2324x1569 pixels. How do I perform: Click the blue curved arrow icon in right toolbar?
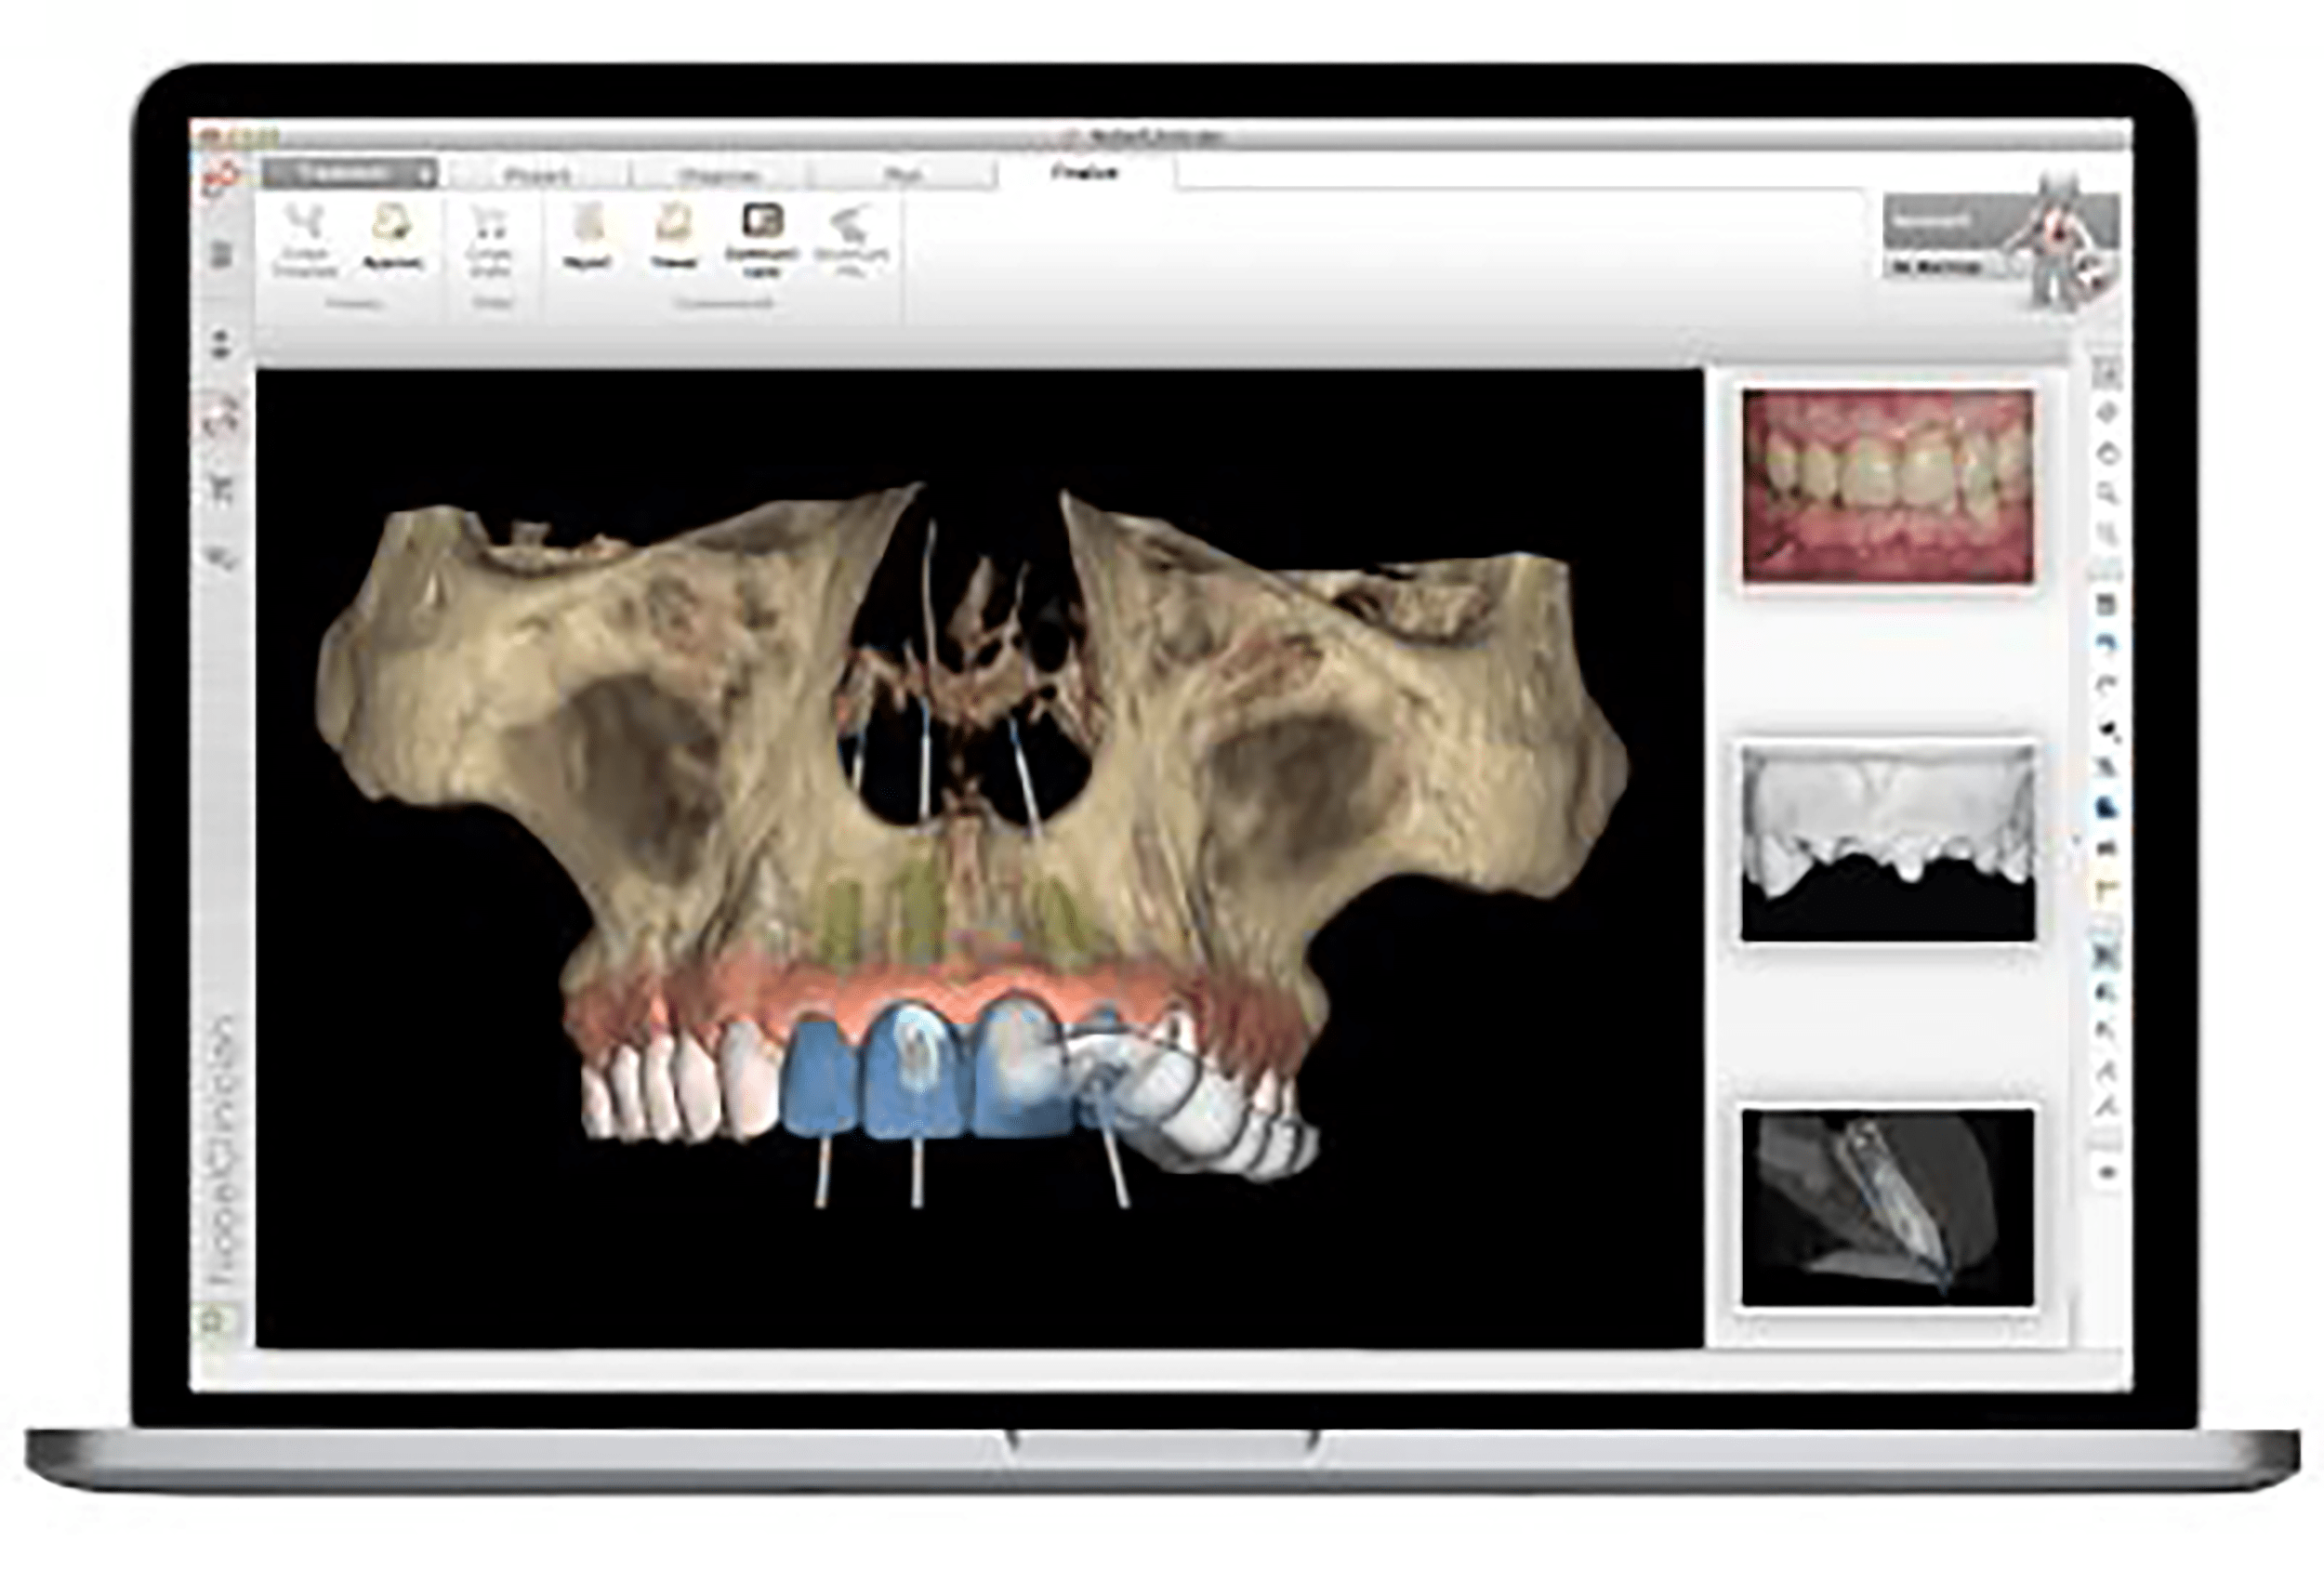click(2106, 644)
